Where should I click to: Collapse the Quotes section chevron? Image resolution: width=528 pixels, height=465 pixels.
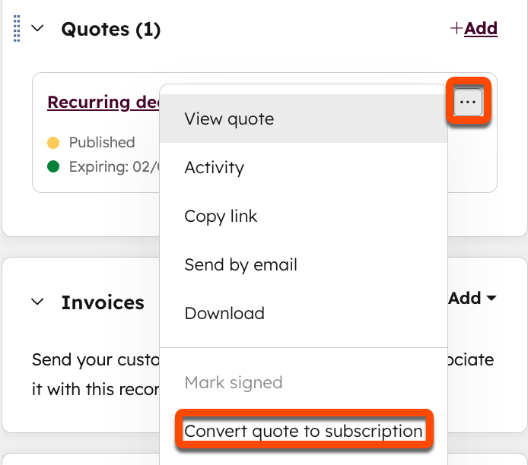[37, 29]
